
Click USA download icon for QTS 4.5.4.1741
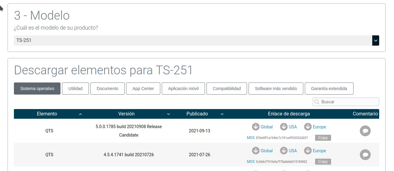click(x=284, y=151)
